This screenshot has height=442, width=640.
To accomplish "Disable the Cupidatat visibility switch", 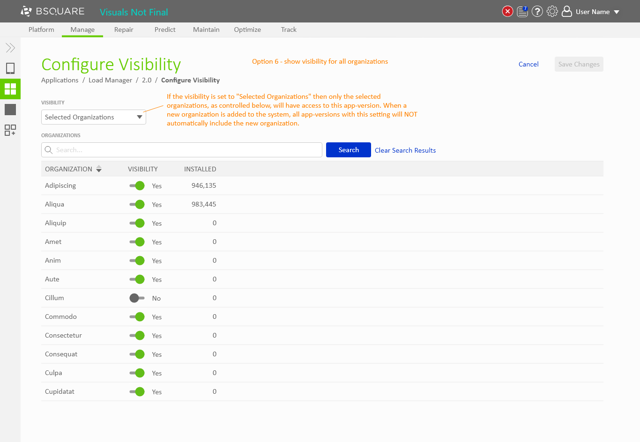I will click(137, 392).
